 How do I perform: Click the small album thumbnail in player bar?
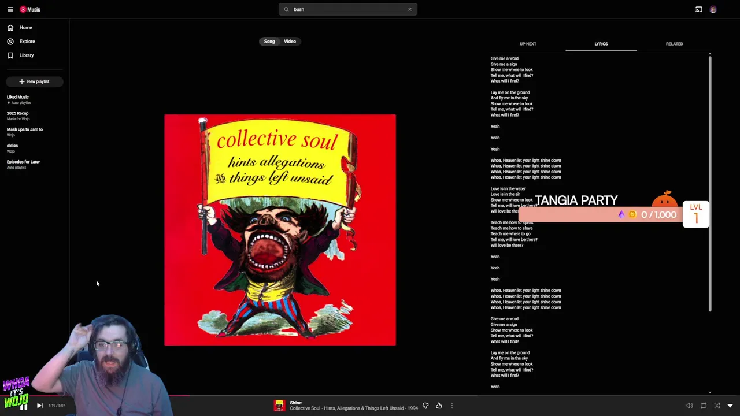pyautogui.click(x=280, y=406)
